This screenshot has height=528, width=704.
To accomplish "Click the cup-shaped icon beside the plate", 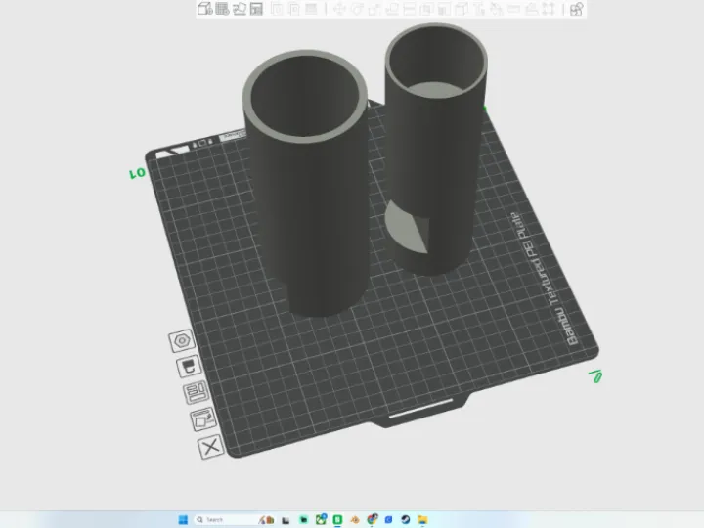I will pos(189,366).
